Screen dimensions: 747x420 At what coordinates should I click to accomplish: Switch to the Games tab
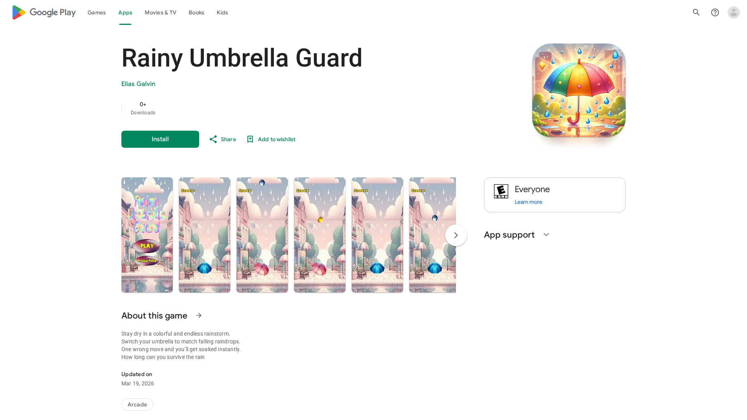pyautogui.click(x=96, y=12)
